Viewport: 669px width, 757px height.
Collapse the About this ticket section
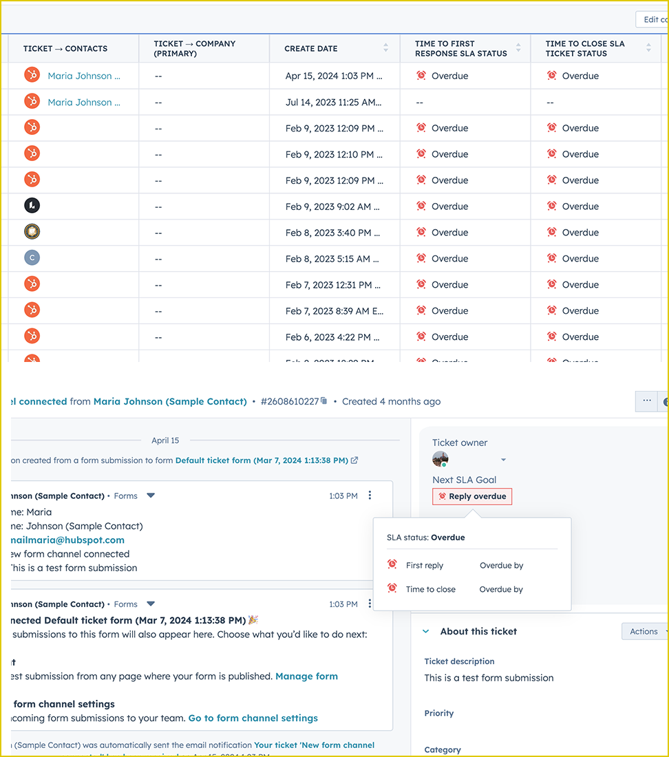[x=426, y=631]
